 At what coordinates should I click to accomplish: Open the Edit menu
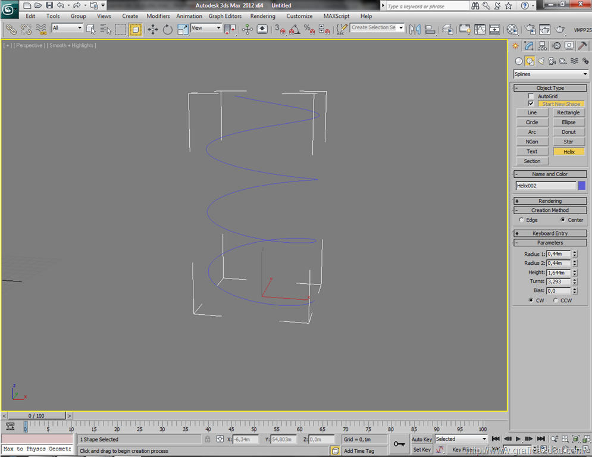pos(30,16)
